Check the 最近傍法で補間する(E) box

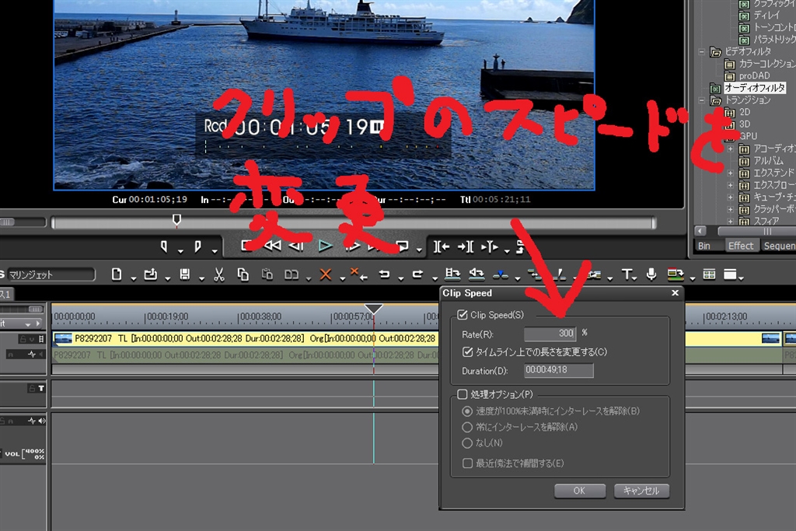pos(467,463)
